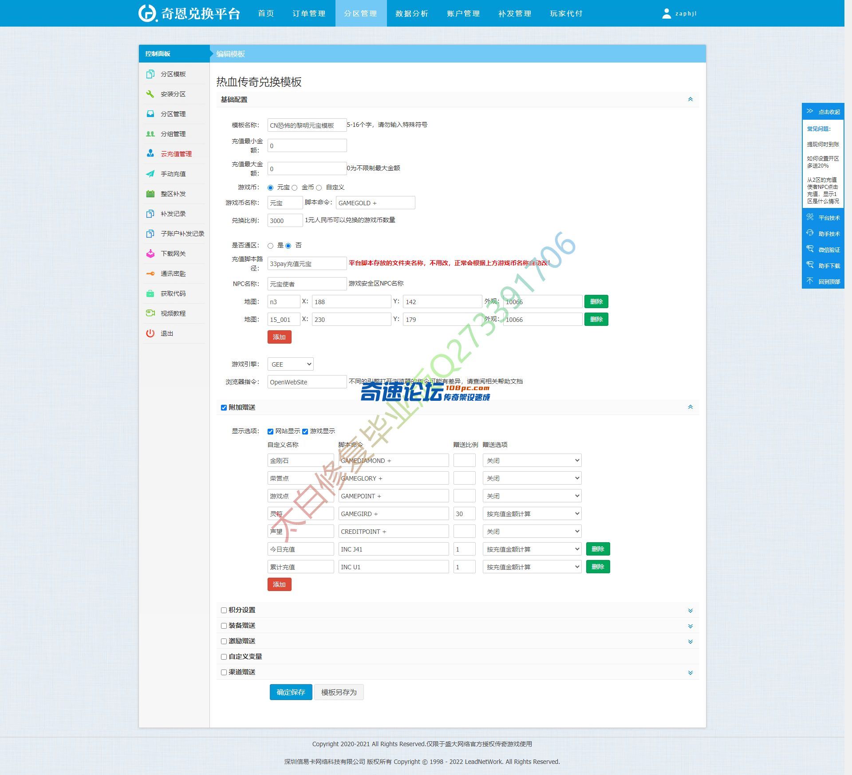Viewport: 852px width, 775px height.
Task: Enable the 渠道赠送 checkbox
Action: tap(224, 673)
